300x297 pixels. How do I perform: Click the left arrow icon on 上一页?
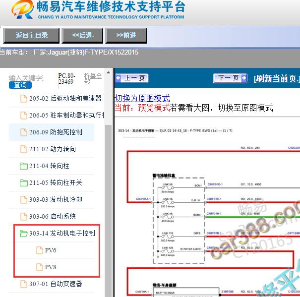[x=118, y=78]
